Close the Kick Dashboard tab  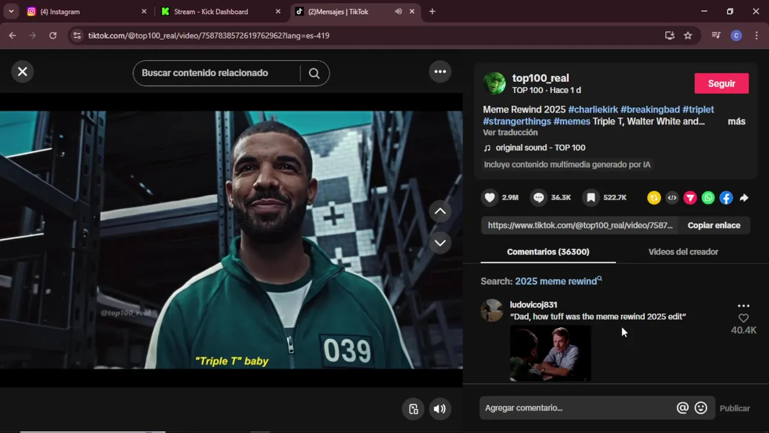pos(278,11)
